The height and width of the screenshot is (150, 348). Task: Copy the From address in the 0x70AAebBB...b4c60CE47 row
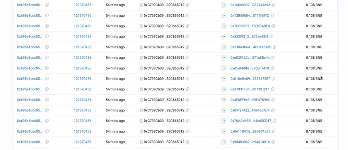click(x=188, y=121)
